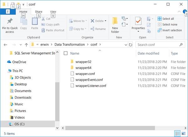Click the search magnifier icon
This screenshot has height=137, width=188.
(181, 45)
